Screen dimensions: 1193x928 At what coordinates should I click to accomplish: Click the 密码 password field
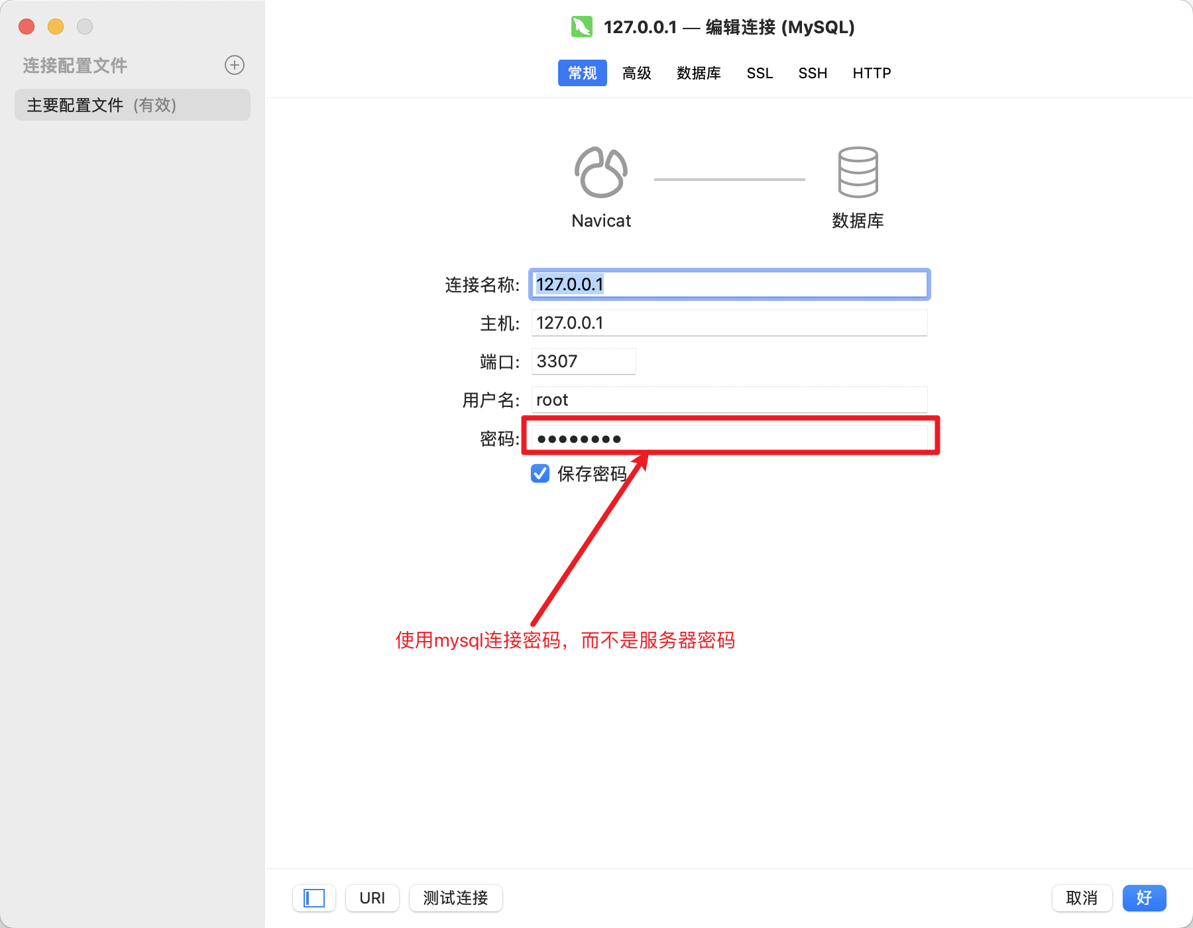click(x=729, y=438)
